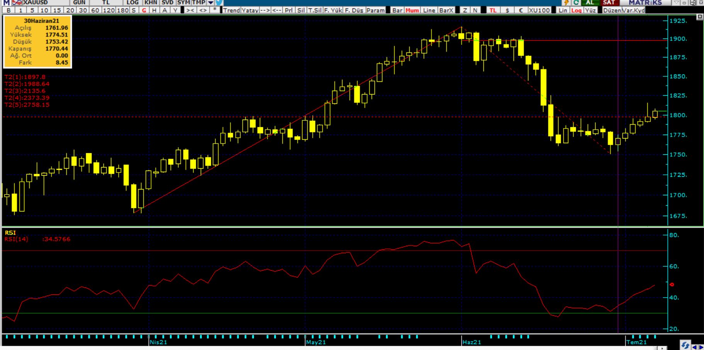
Task: Select the euro € currency button
Action: (521, 10)
